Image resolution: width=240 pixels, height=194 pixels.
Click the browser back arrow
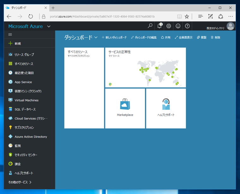point(9,16)
